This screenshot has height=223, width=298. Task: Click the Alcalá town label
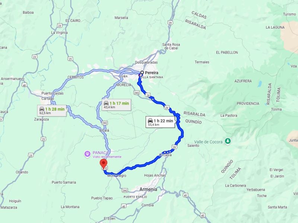(104, 130)
